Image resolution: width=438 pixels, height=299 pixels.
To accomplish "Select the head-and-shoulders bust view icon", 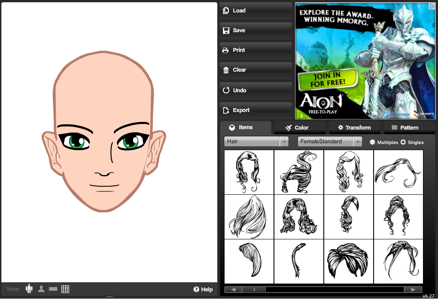I will [41, 289].
